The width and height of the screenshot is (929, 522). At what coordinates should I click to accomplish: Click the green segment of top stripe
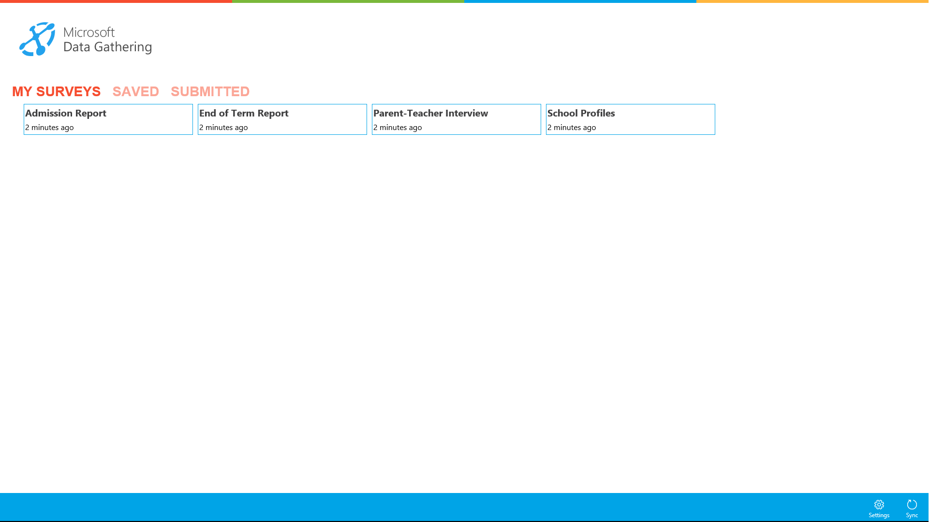pyautogui.click(x=348, y=1)
